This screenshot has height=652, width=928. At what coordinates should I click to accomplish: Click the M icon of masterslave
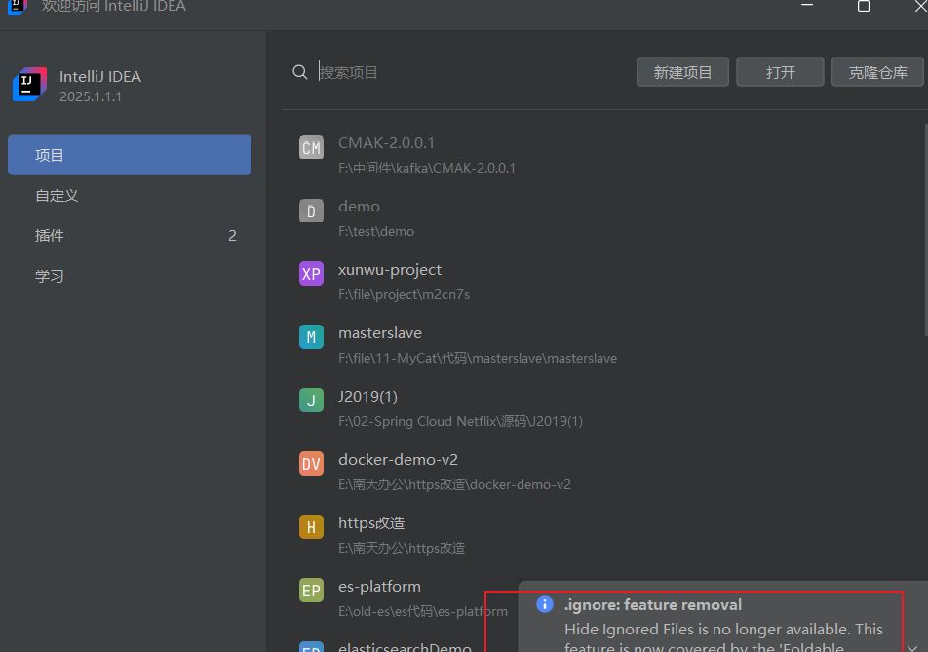311,337
